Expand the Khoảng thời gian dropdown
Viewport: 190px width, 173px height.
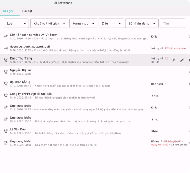click(49, 23)
